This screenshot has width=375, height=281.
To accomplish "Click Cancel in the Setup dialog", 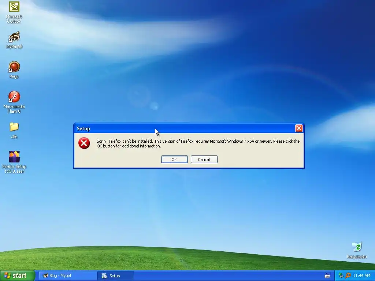I will (x=204, y=160).
